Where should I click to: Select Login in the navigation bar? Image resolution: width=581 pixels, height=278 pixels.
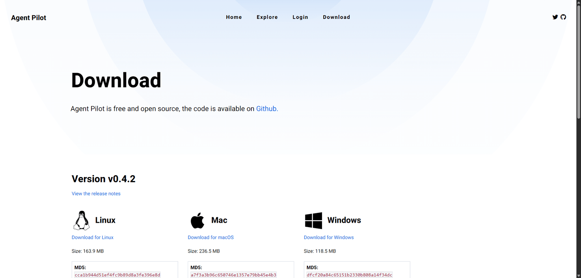point(300,17)
